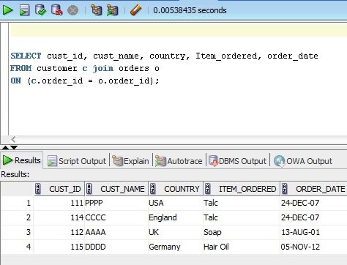Click the editor's scroll left arrow
Screen dimensions: 347x265
13,140
